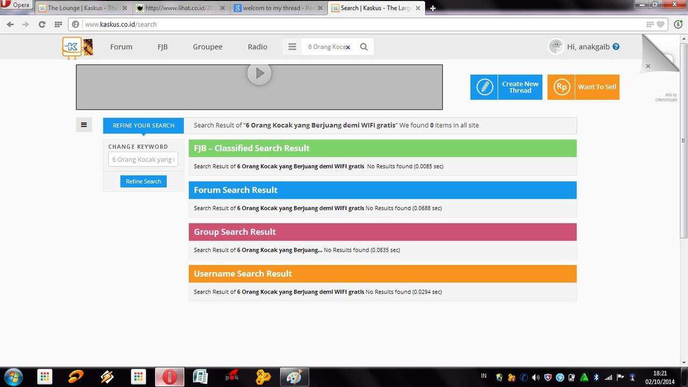
Task: Go forward to next page
Action: pos(25,24)
